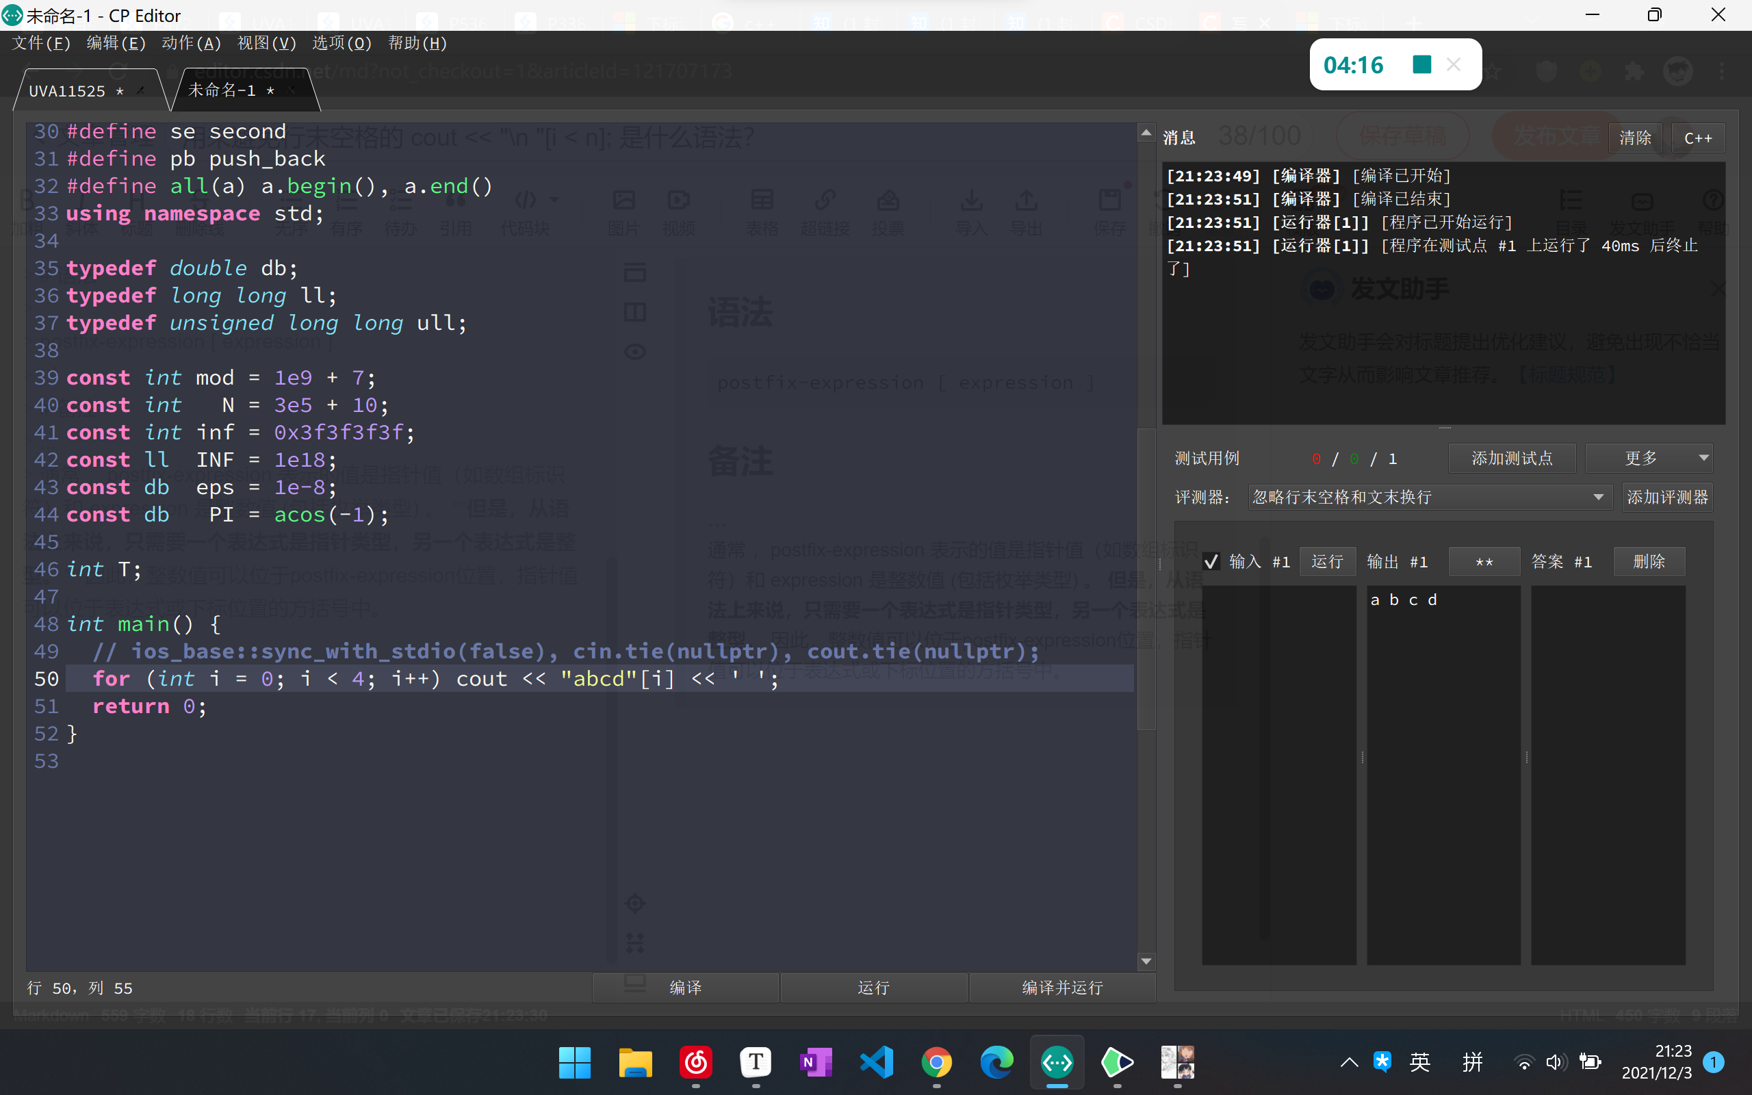Stop the screen recording timer

tap(1421, 64)
